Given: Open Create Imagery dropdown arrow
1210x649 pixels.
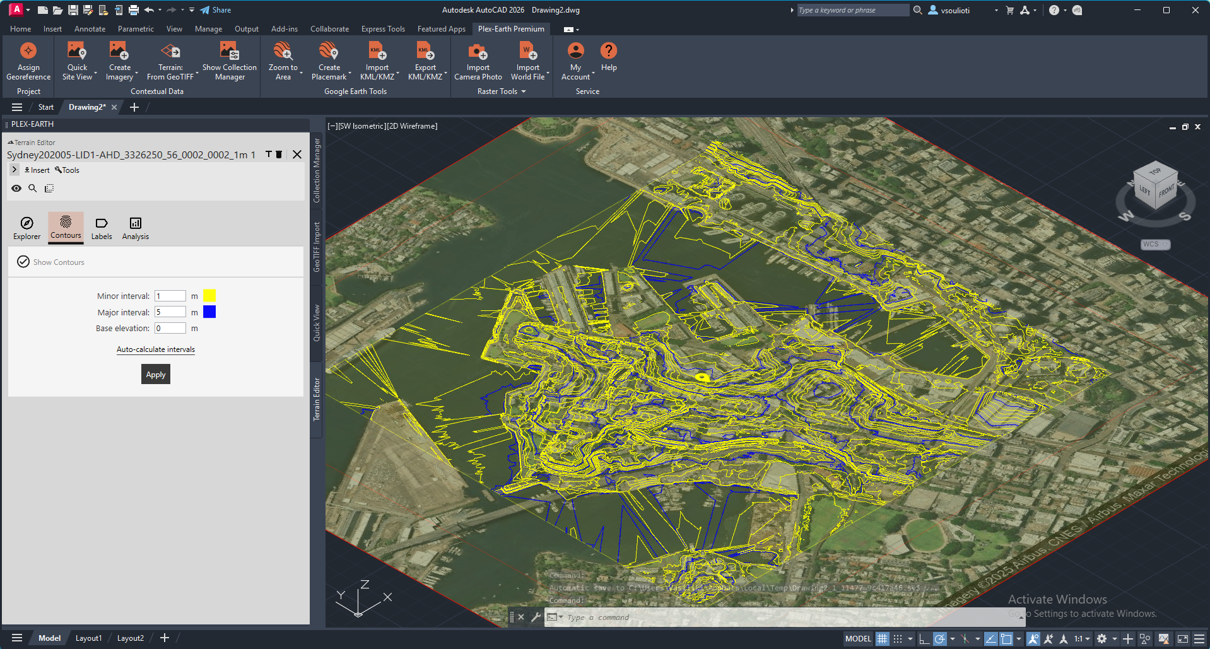Looking at the screenshot, I should point(137,74).
